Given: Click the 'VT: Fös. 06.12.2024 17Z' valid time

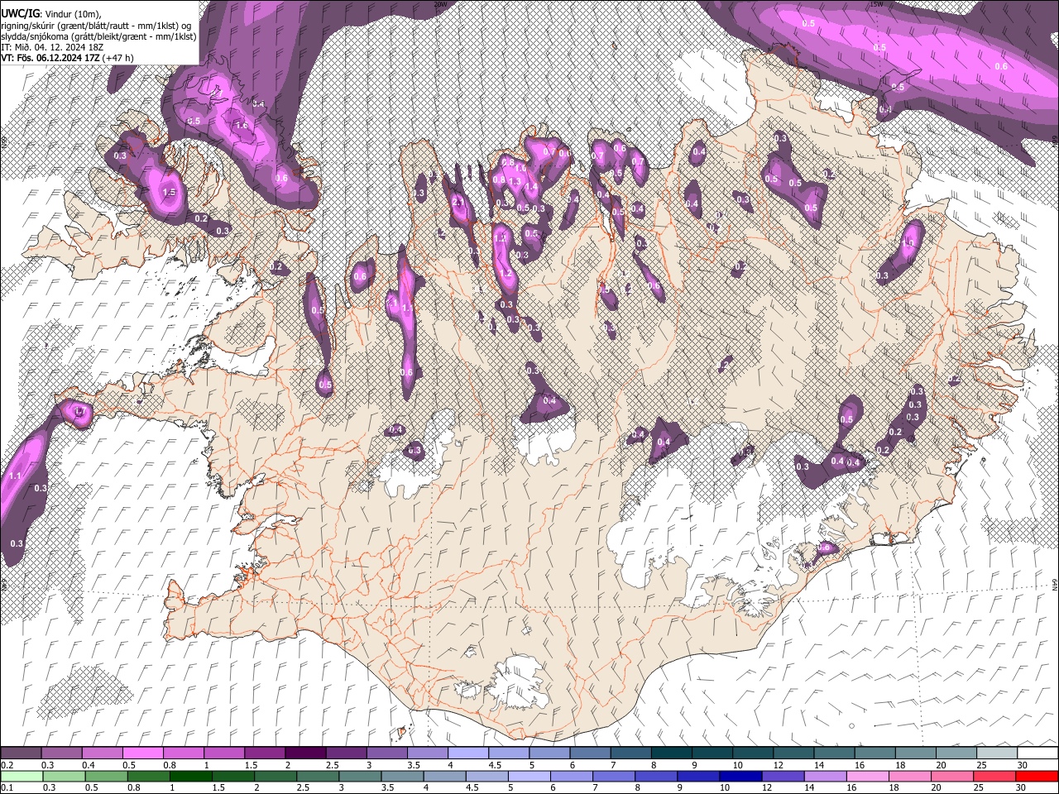Looking at the screenshot, I should point(50,58).
